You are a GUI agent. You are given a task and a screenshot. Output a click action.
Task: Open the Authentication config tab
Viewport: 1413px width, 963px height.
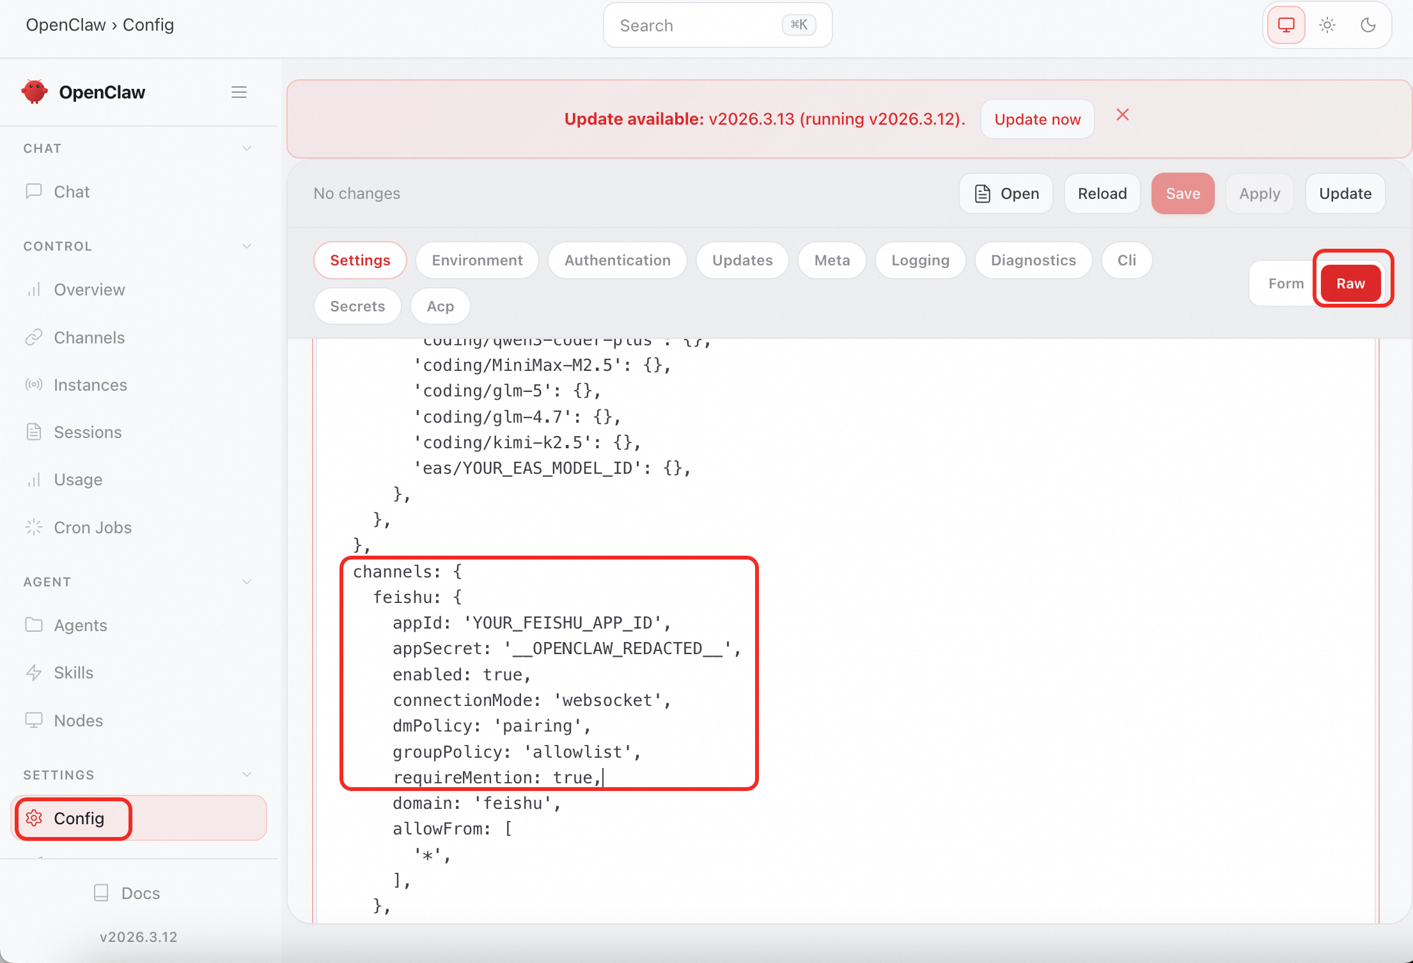[x=618, y=260]
